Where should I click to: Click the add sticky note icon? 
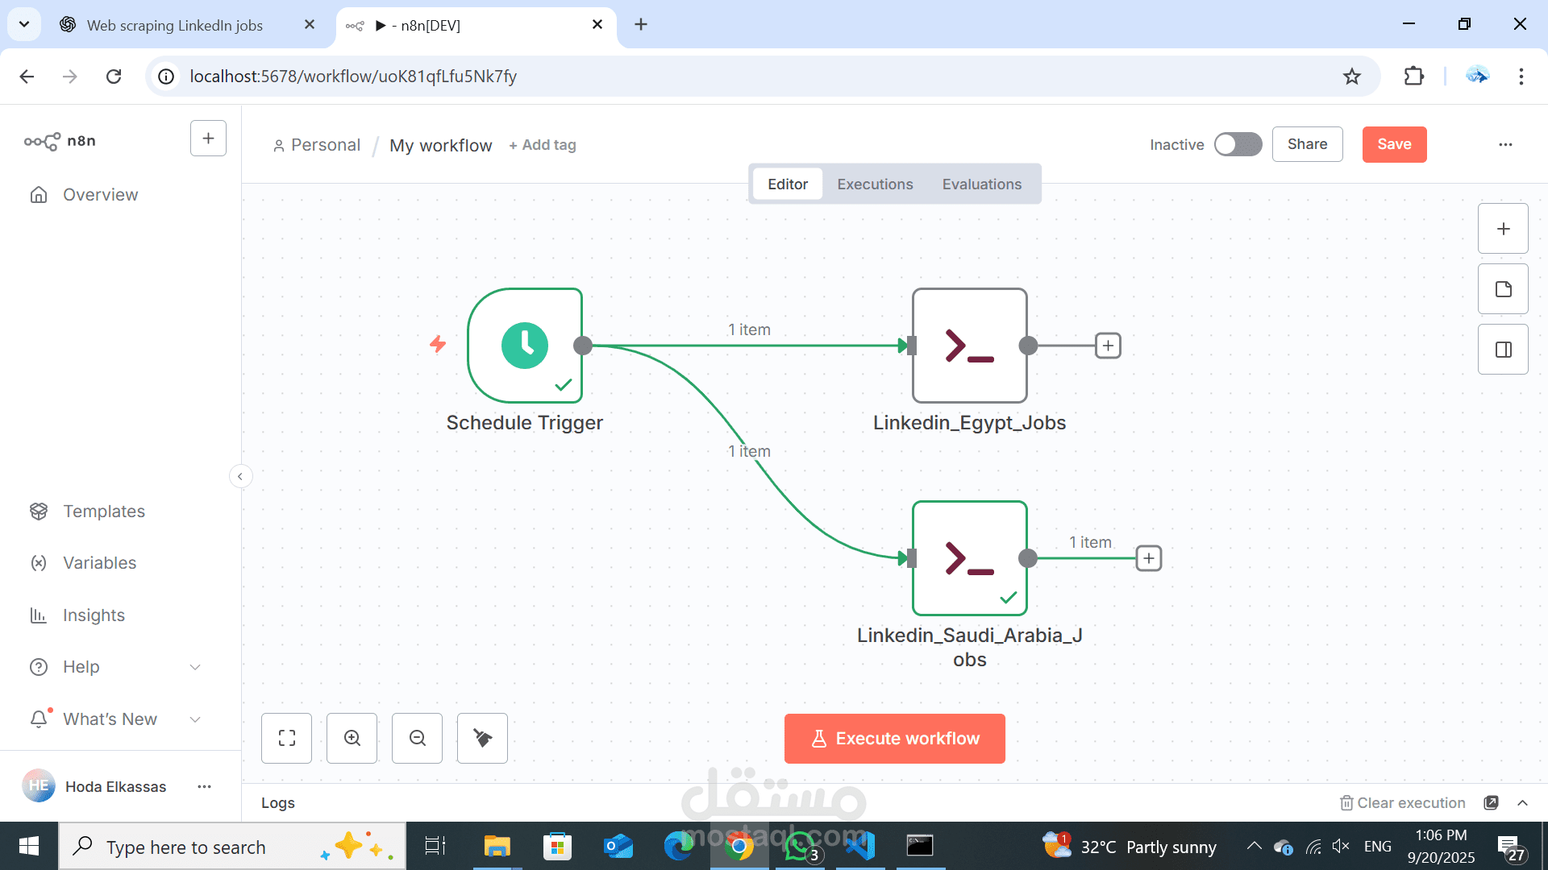click(1503, 289)
